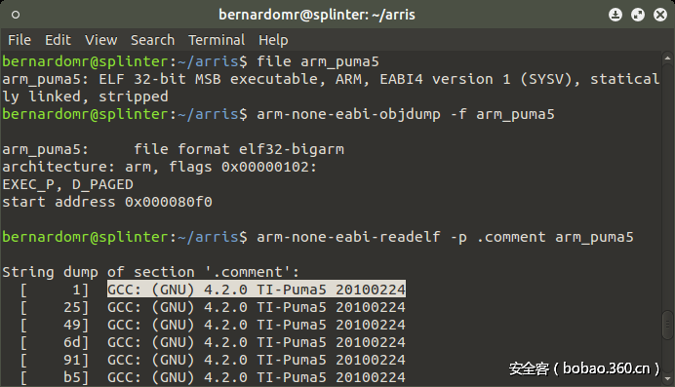The width and height of the screenshot is (675, 387).
Task: Click the 'EXEC_P, D_PAGED' line
Action: 68,184
